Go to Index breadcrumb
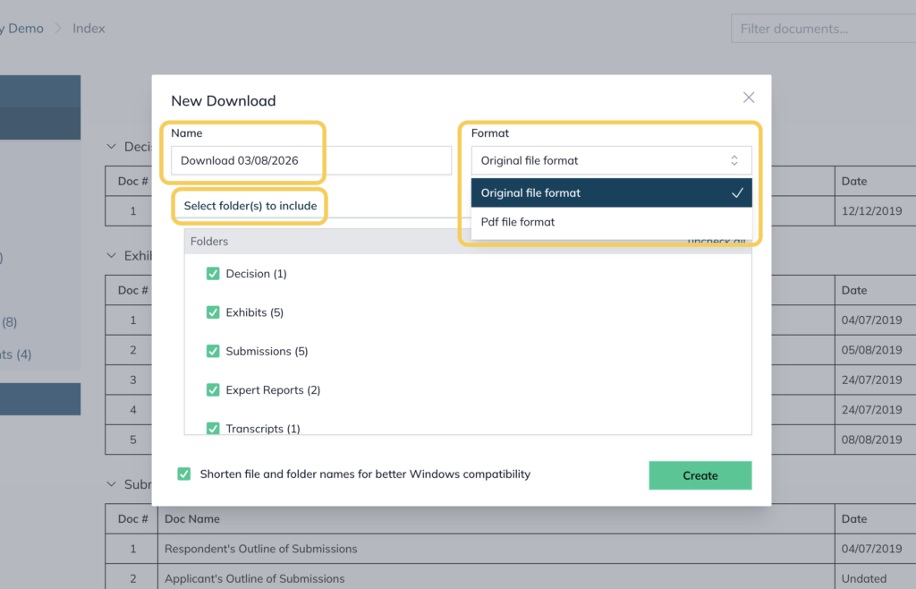Screen dimensions: 916x589 click(x=89, y=29)
